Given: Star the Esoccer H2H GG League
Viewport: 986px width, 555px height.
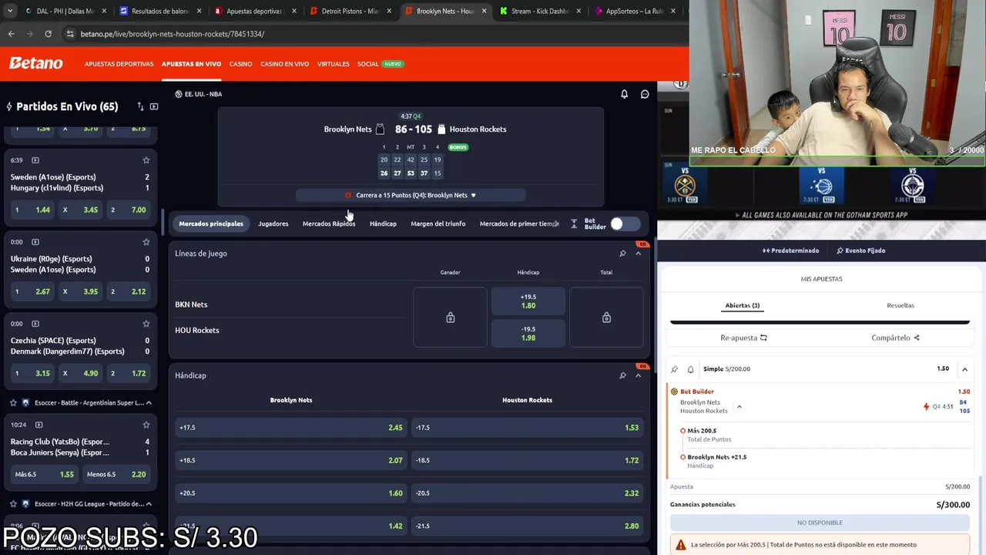Looking at the screenshot, I should coord(13,504).
